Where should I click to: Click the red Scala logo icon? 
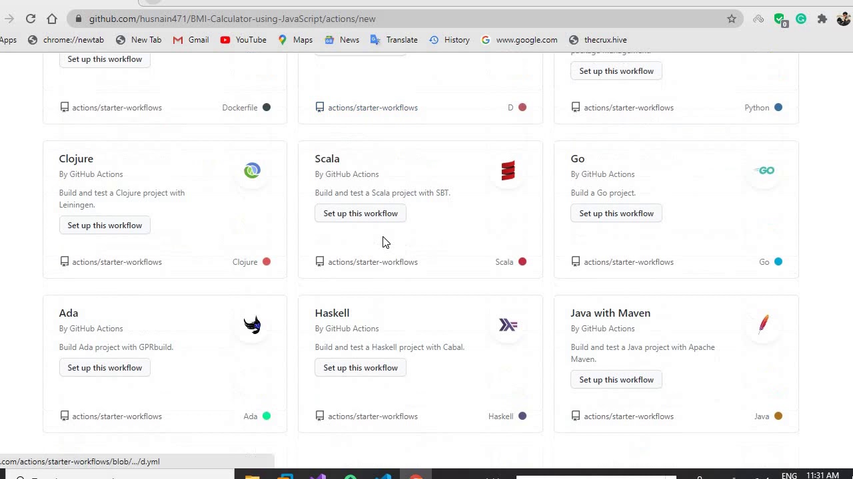[x=508, y=171]
